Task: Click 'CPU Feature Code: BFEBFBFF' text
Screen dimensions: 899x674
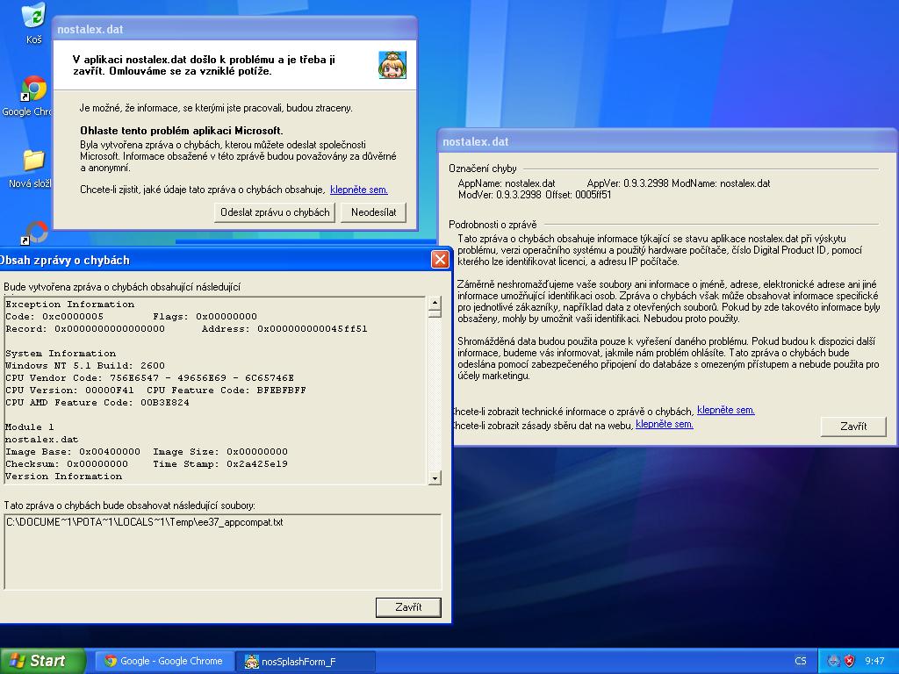Action: point(227,391)
